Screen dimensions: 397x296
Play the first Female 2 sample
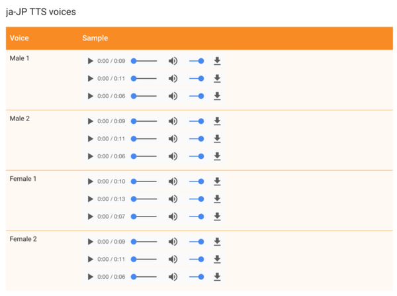point(91,242)
